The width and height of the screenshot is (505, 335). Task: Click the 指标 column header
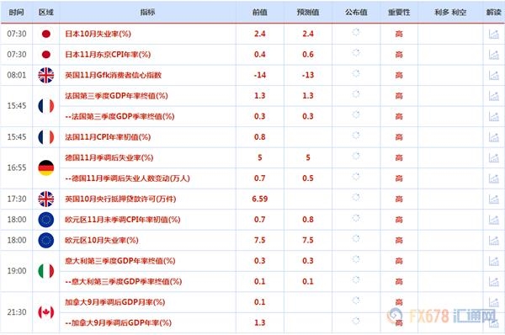coord(147,13)
